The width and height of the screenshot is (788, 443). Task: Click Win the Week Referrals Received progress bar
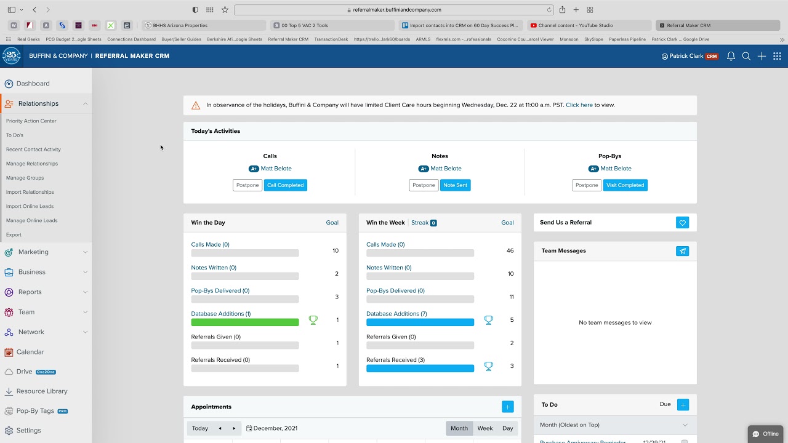pyautogui.click(x=420, y=369)
